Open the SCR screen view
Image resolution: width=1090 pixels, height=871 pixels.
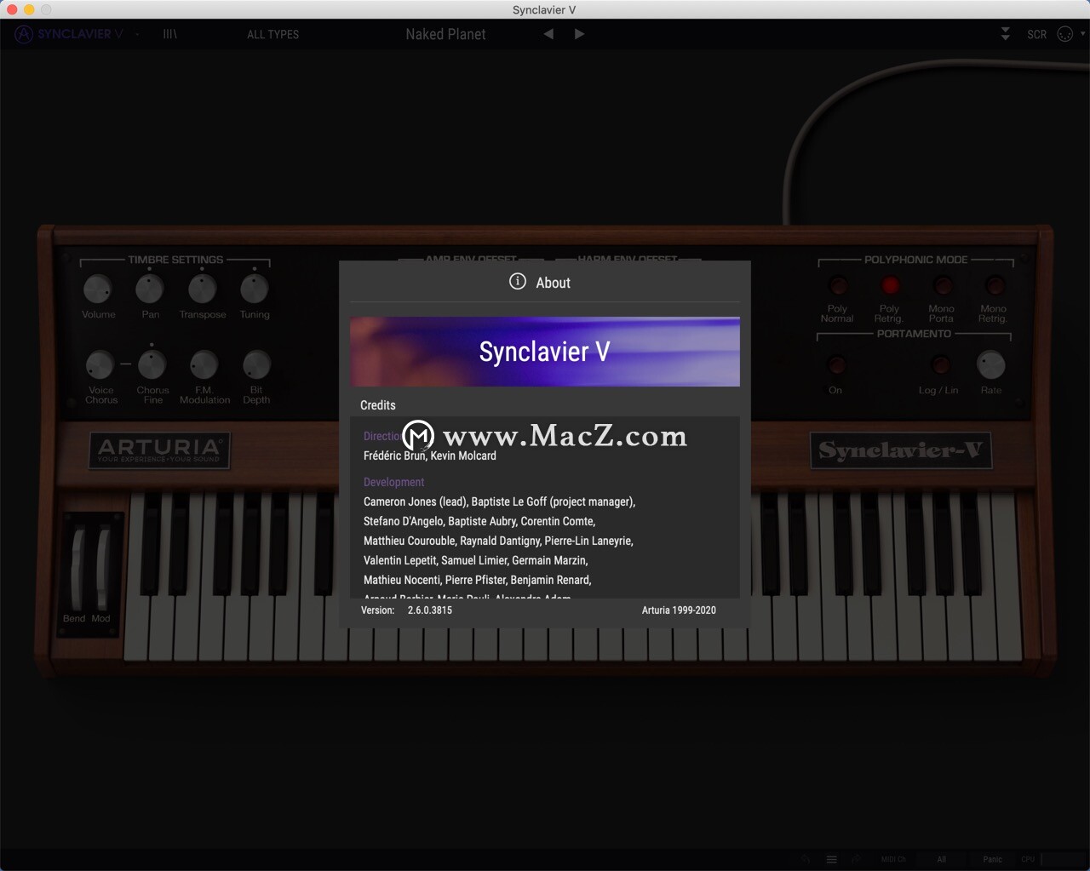[1036, 34]
